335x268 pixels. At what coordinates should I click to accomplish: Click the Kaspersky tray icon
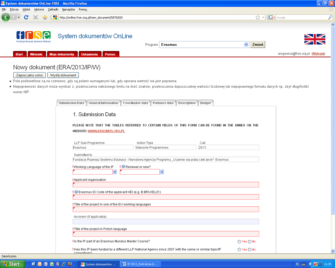[x=316, y=264]
